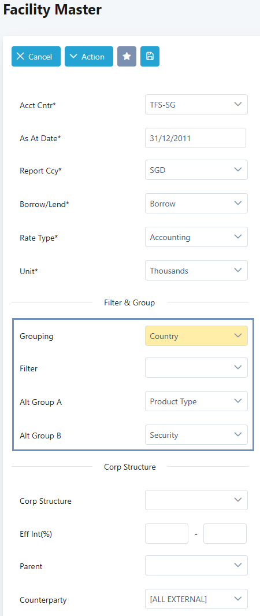Open Counterparty dropdown showing [ALL EXTERNAL]
This screenshot has height=616, width=260.
point(196,599)
